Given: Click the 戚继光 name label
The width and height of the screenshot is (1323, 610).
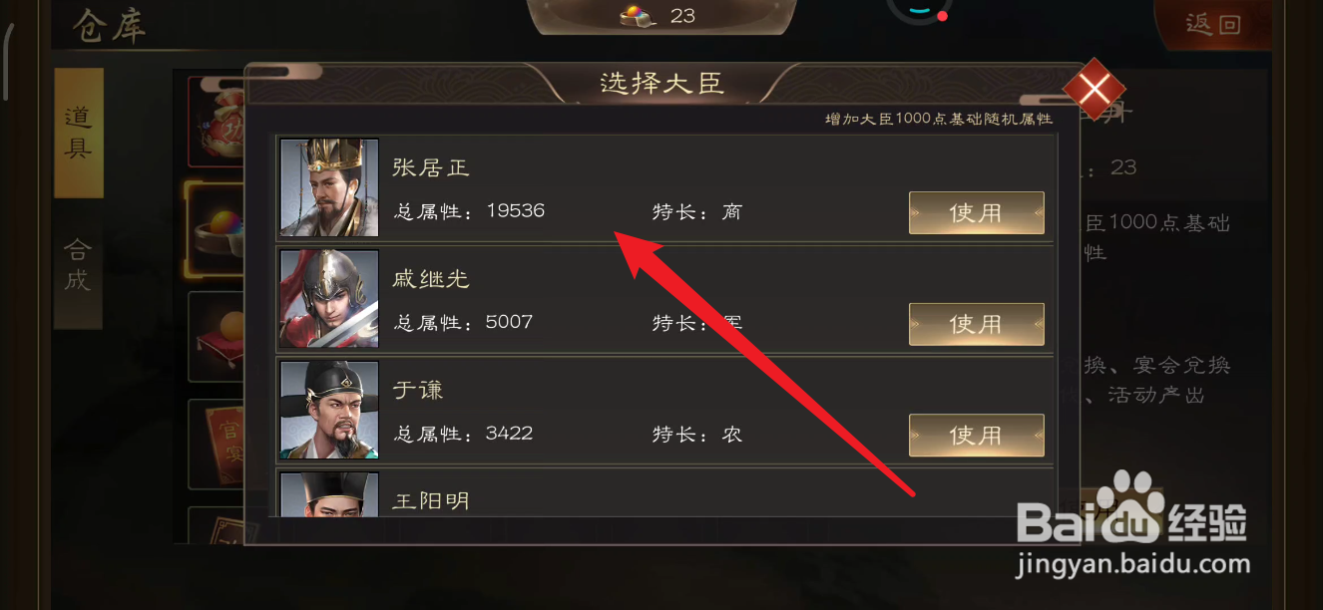Looking at the screenshot, I should (x=431, y=278).
